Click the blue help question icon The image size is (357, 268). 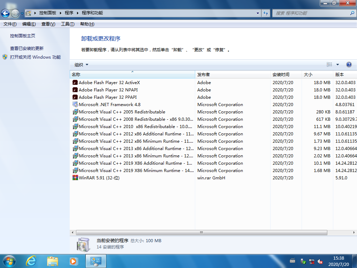click(349, 65)
